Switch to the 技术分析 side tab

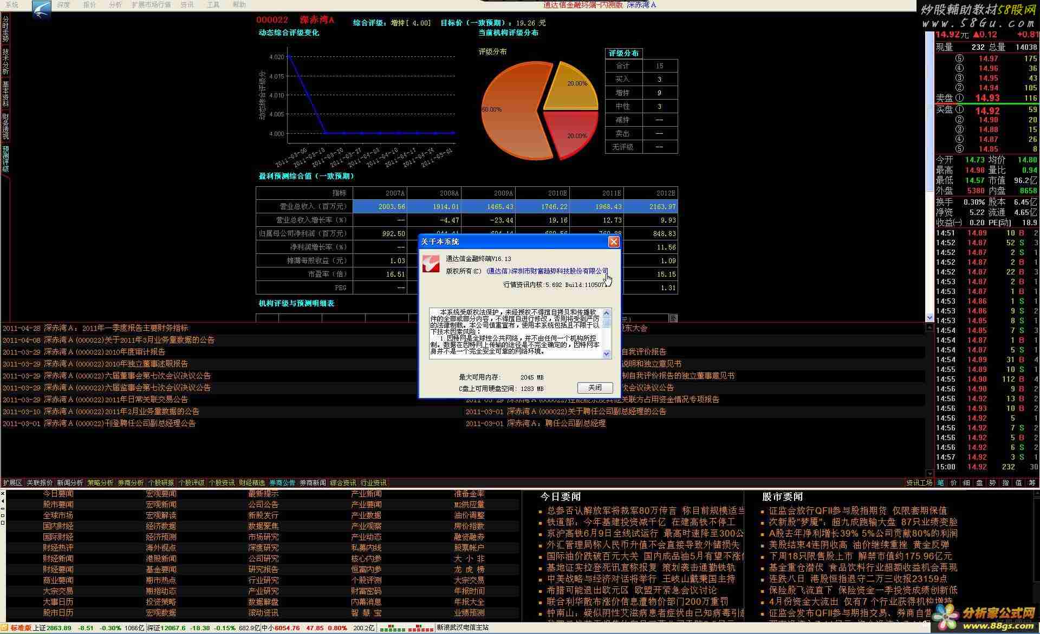(5, 61)
